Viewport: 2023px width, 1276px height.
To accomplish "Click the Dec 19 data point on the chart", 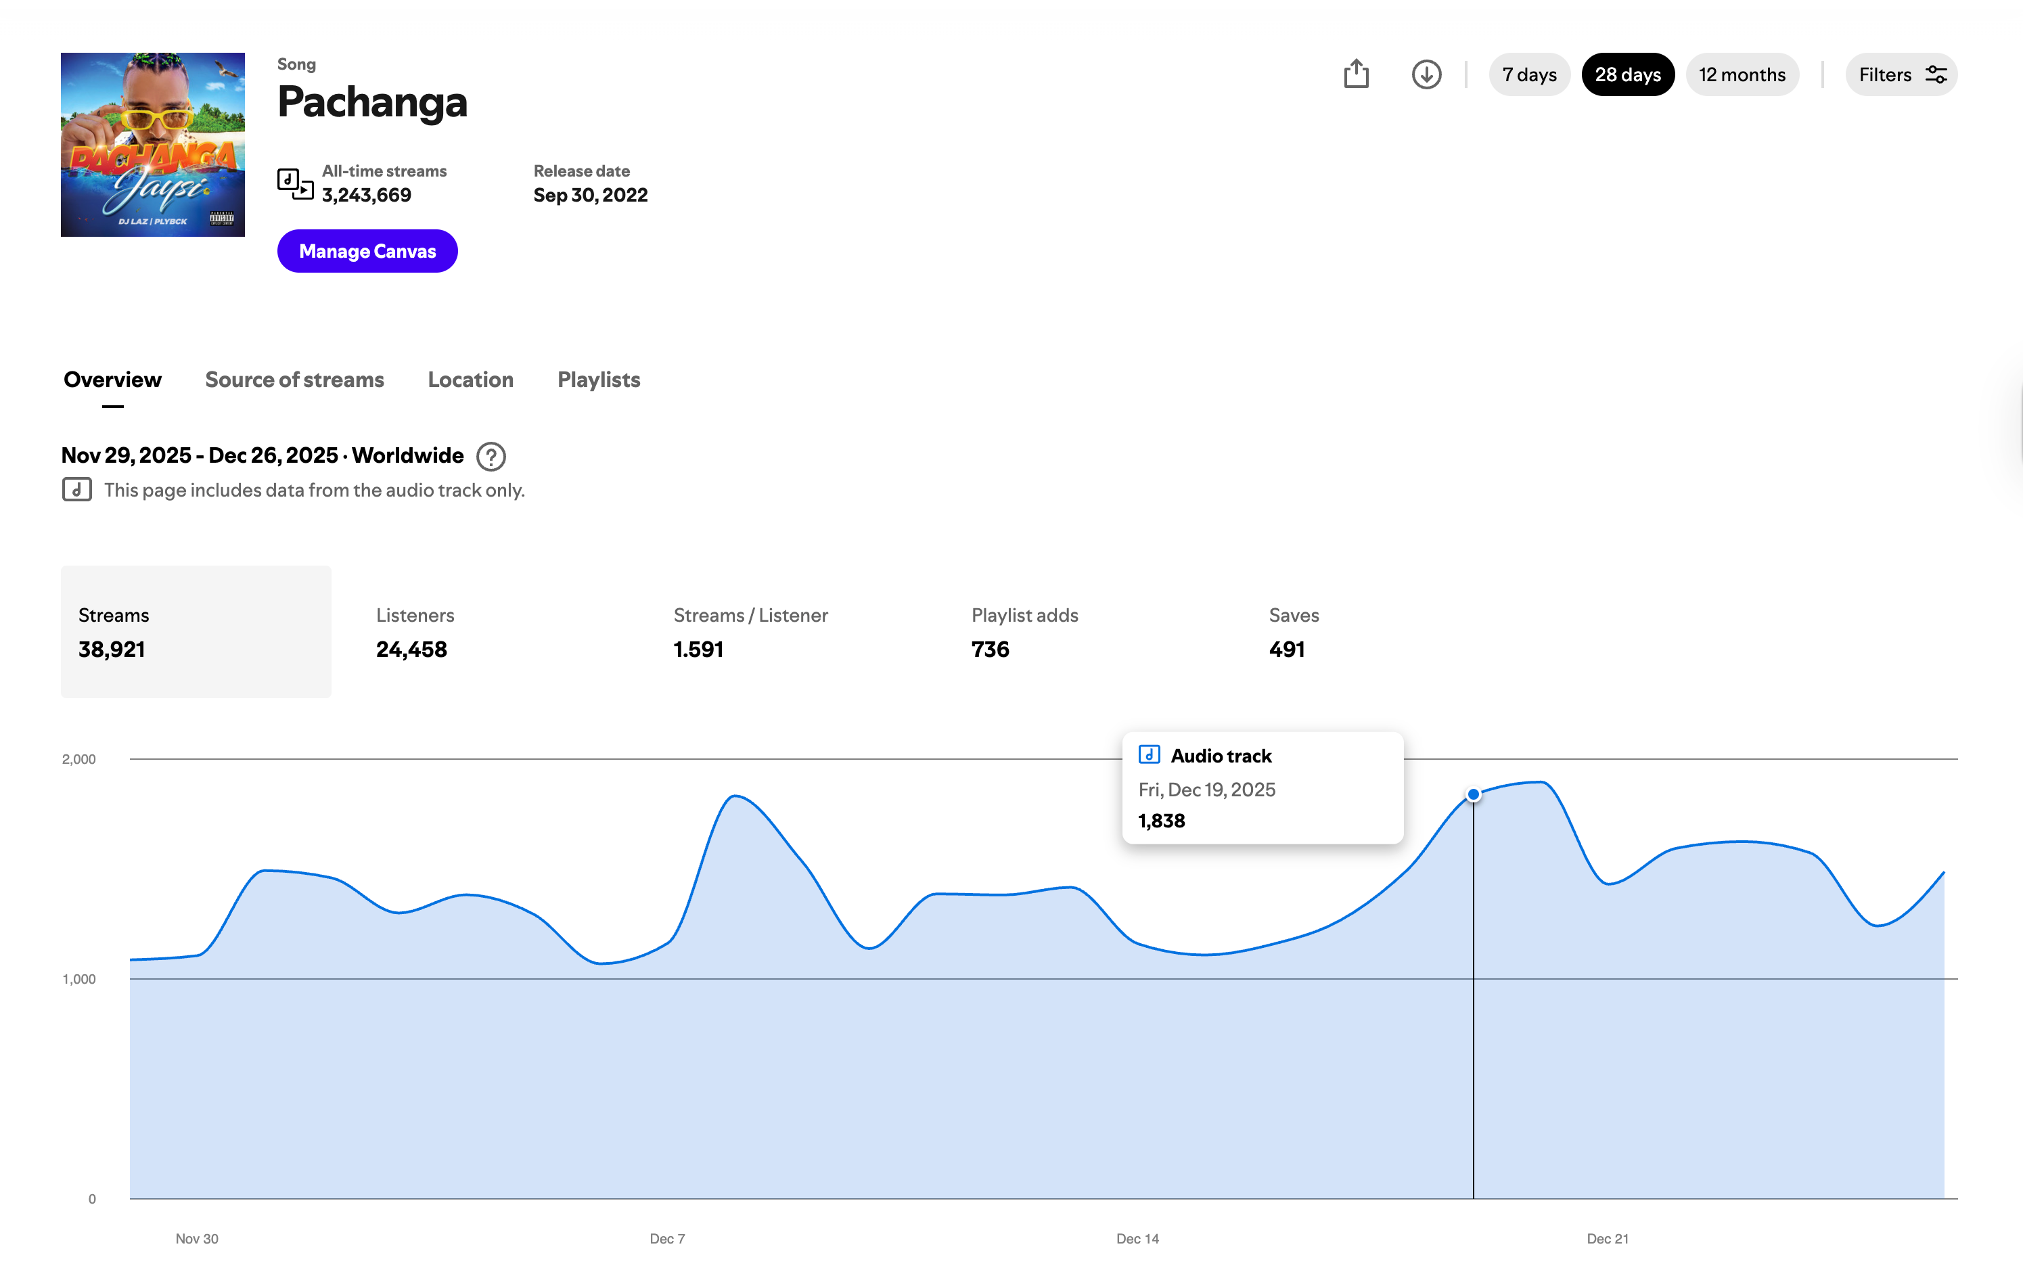I will pyautogui.click(x=1474, y=793).
